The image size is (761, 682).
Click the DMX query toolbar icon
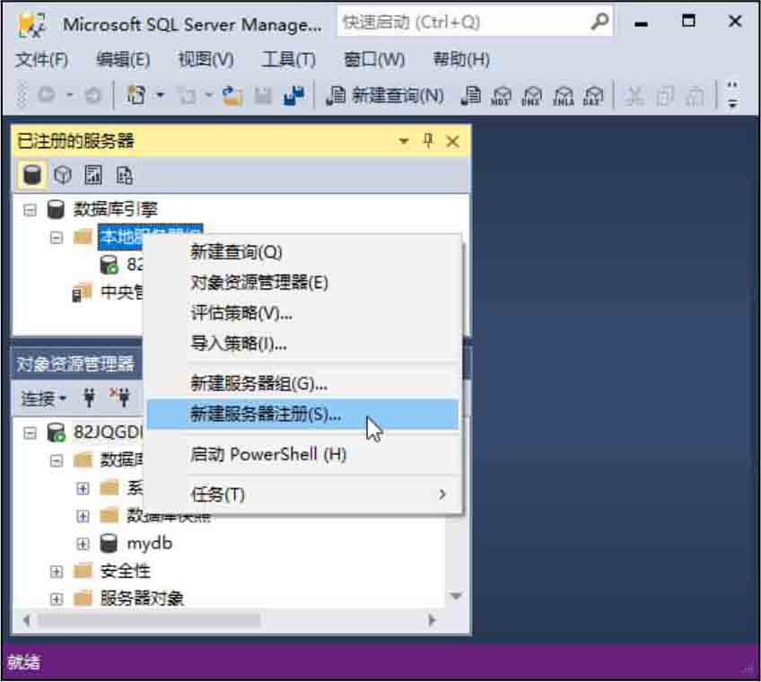531,95
